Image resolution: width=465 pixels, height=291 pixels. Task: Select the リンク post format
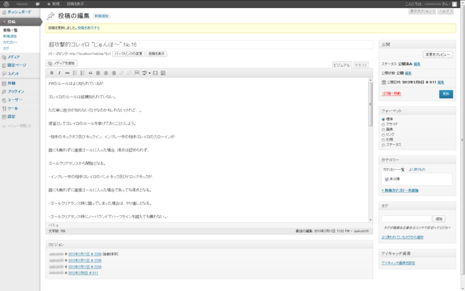[383, 135]
